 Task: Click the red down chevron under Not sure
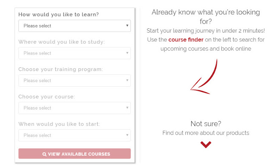206,145
